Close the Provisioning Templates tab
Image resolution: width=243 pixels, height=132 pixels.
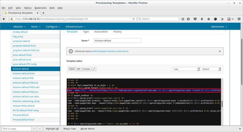click(38, 13)
